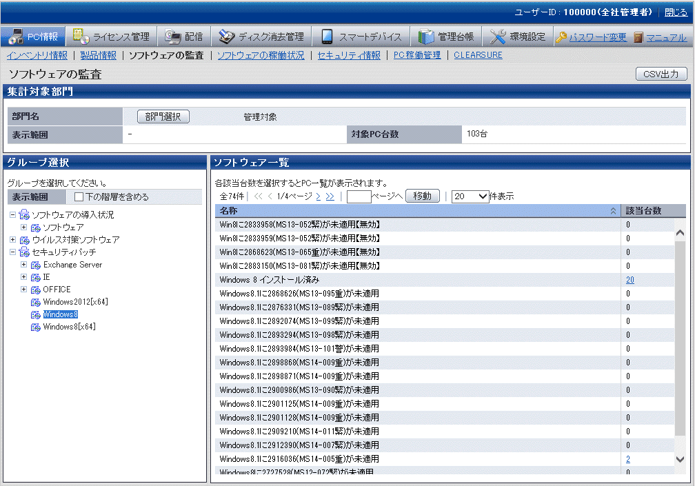This screenshot has width=695, height=486.
Task: Click the マニュアル book icon
Action: coord(638,37)
